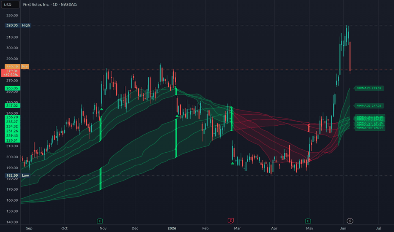Viewport: 394px width, 232px height.
Task: Click the red 279.01 last price label
Action: [12, 73]
